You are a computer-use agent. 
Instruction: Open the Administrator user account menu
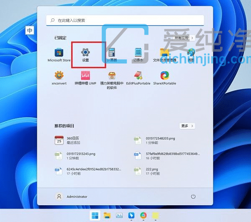pos(72,196)
